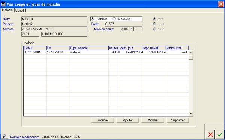Click the Type maladie column header
225x140 pixels.
pos(89,48)
